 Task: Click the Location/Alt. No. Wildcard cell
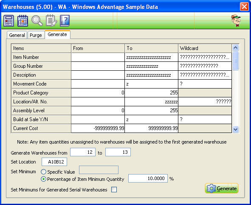tap(205, 102)
